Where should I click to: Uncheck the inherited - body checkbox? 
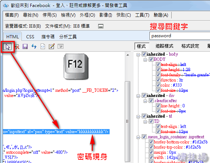point(144,54)
